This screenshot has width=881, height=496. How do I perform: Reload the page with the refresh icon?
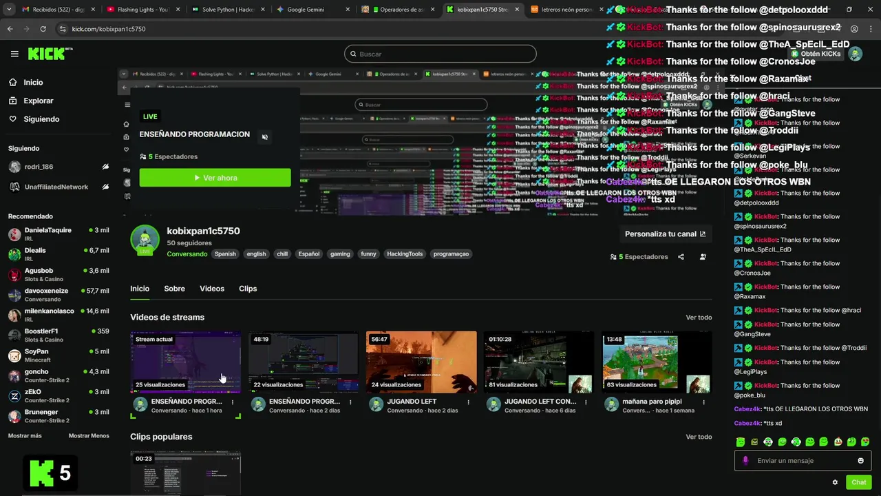point(43,29)
